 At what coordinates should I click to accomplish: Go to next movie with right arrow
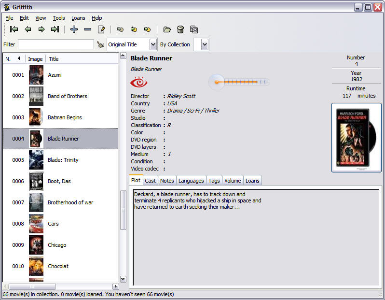coord(41,29)
